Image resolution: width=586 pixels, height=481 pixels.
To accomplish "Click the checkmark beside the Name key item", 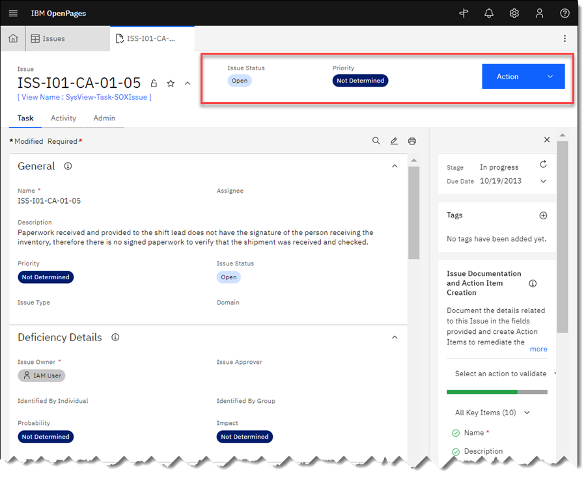I will tap(456, 432).
